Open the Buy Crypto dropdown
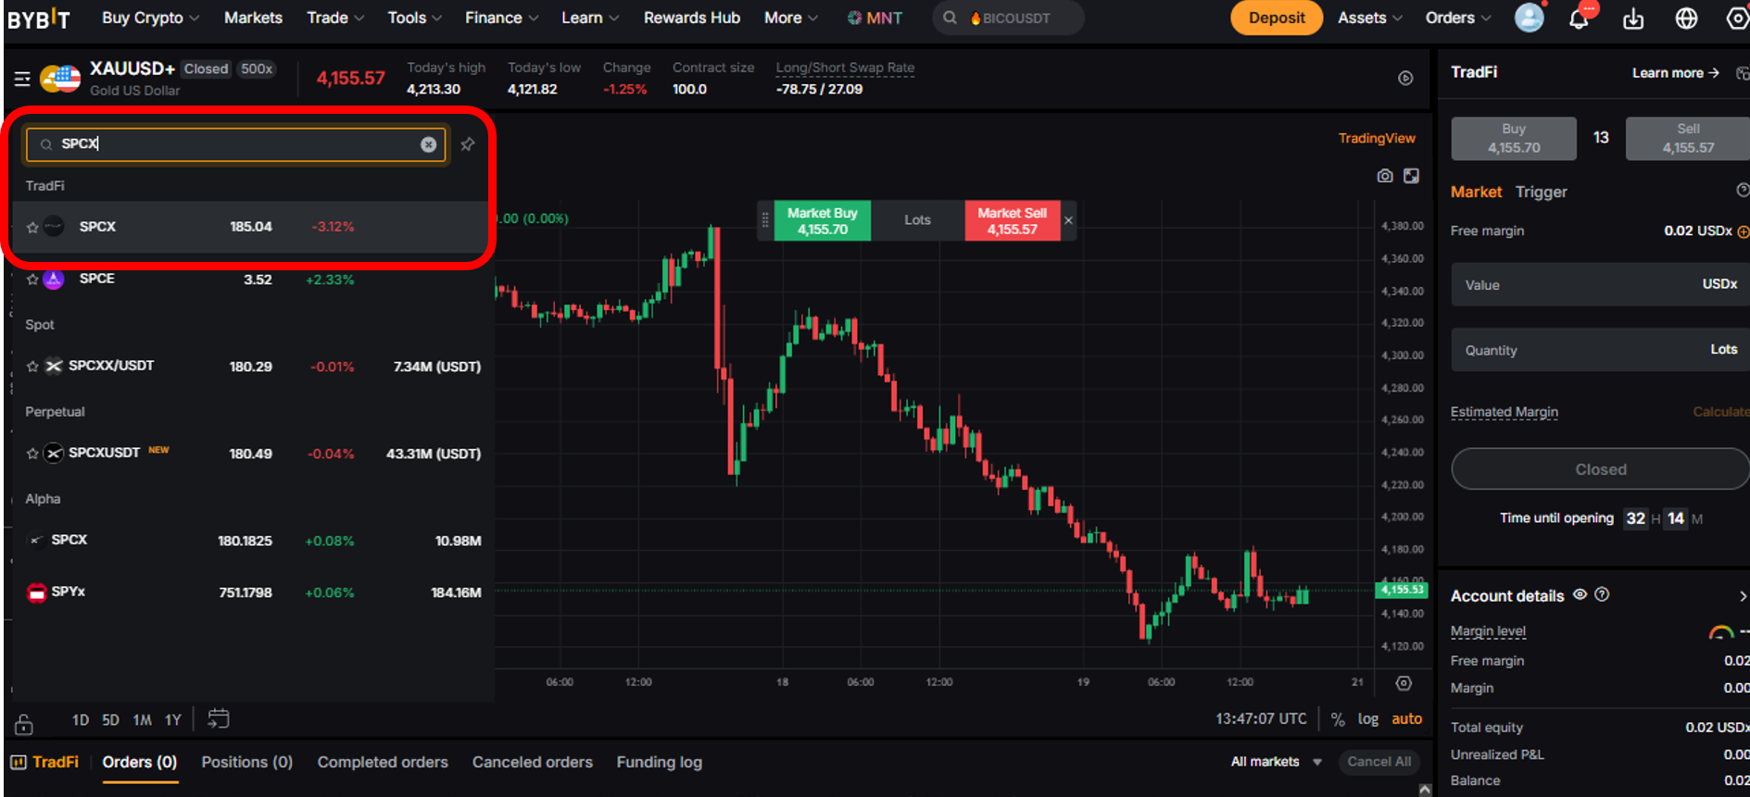The height and width of the screenshot is (797, 1750). 150,18
